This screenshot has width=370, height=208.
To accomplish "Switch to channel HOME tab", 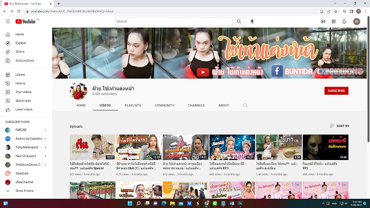I will click(x=81, y=105).
